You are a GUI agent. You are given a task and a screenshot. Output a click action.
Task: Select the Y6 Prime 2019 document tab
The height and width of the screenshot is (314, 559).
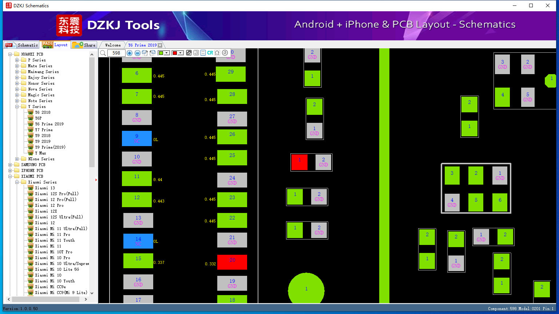click(x=142, y=45)
